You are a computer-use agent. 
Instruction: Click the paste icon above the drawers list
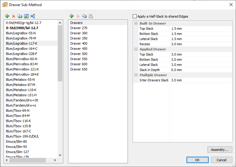click(91, 16)
